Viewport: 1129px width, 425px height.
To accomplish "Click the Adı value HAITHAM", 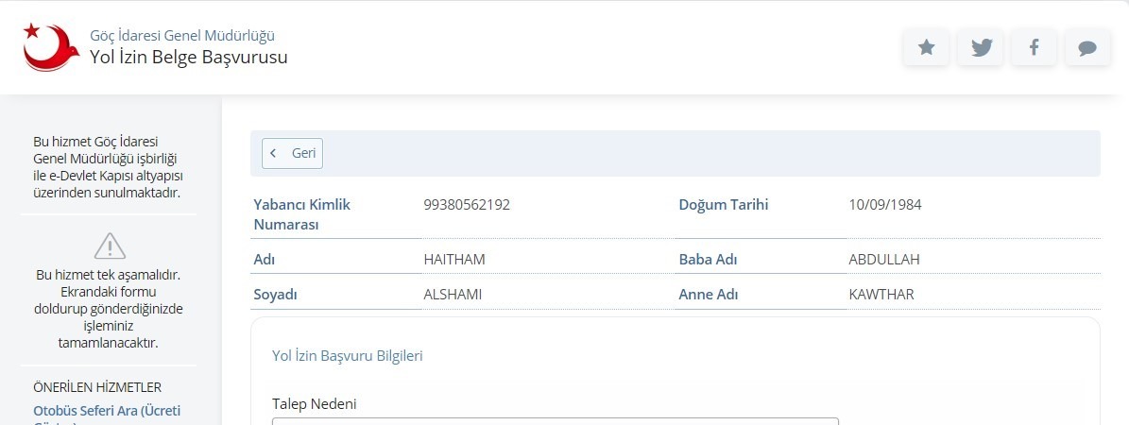I will pos(454,259).
